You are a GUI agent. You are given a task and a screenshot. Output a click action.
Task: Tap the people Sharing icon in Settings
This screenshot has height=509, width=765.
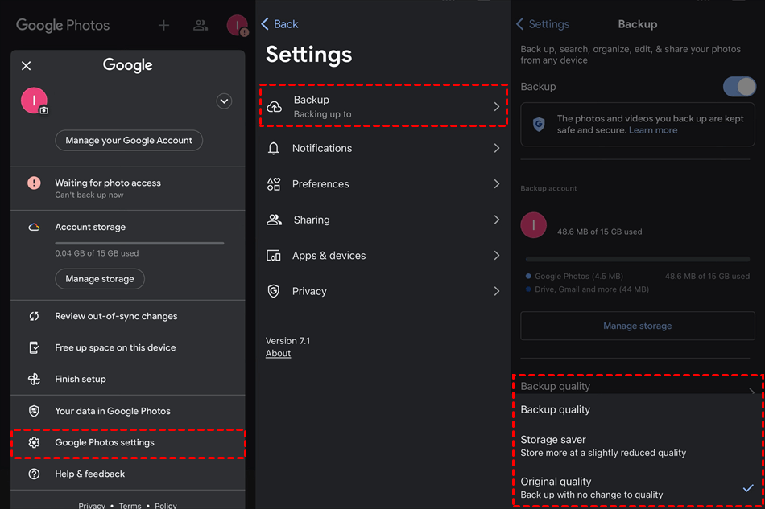click(274, 220)
